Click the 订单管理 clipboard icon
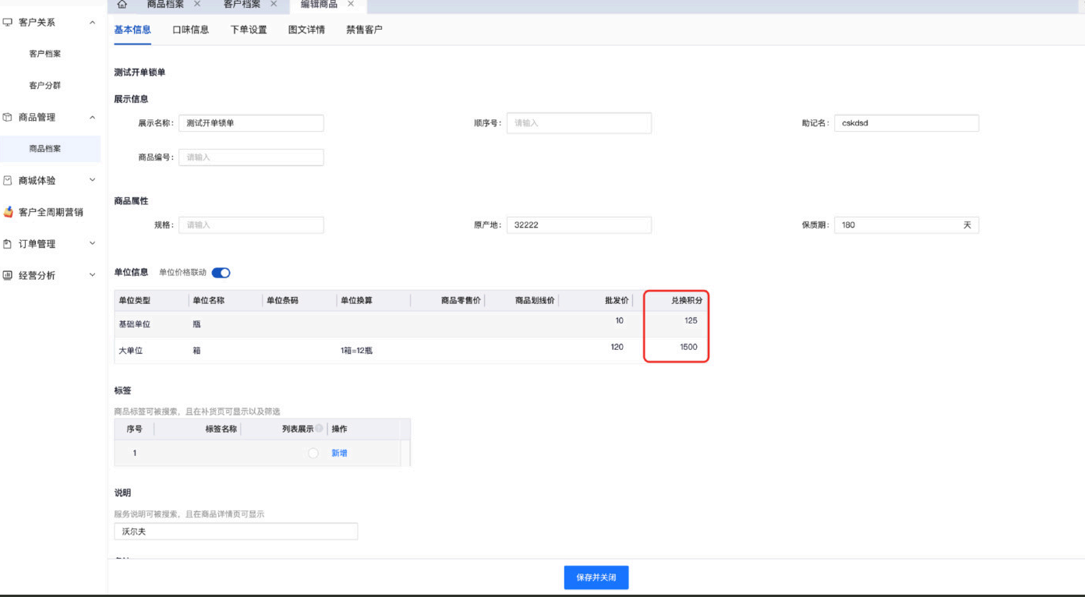This screenshot has width=1085, height=597. (8, 244)
